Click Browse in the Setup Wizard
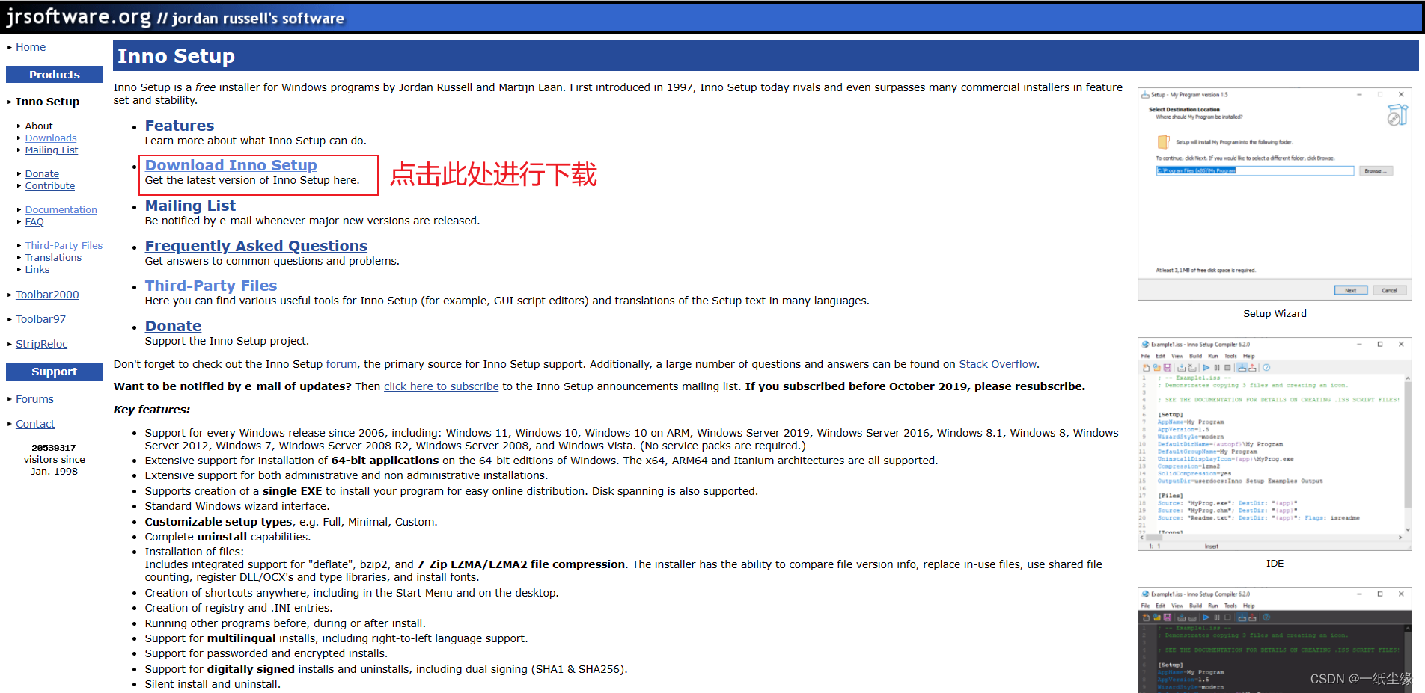 point(1376,170)
